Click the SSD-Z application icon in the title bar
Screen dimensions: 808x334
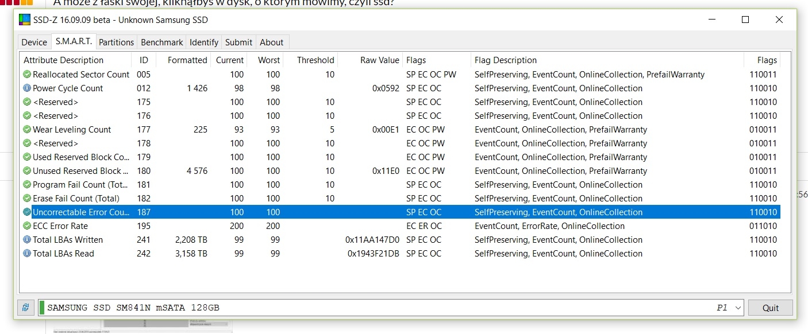coord(25,20)
